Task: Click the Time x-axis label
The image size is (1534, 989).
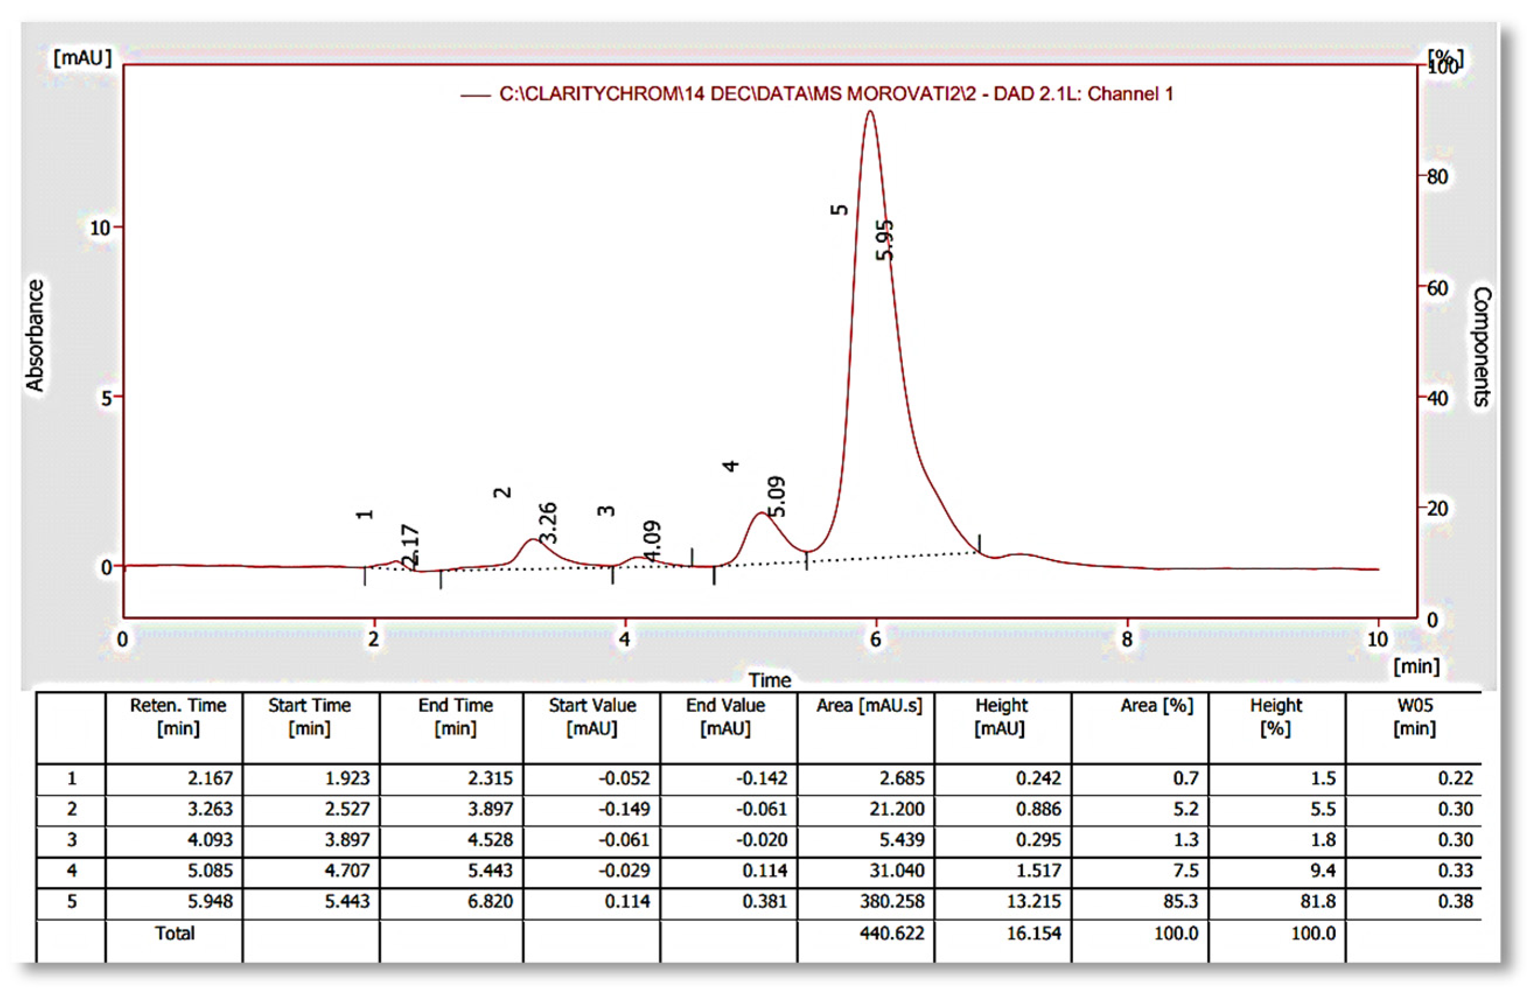Action: tap(769, 681)
